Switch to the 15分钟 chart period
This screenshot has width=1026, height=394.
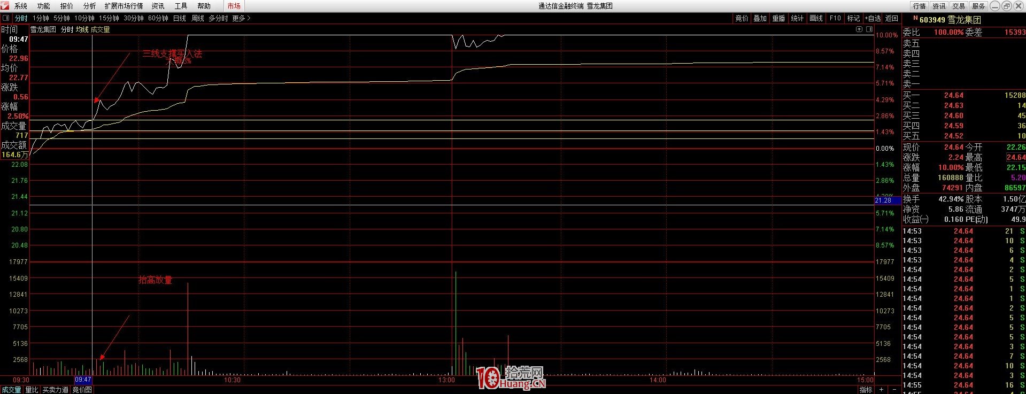coord(109,18)
